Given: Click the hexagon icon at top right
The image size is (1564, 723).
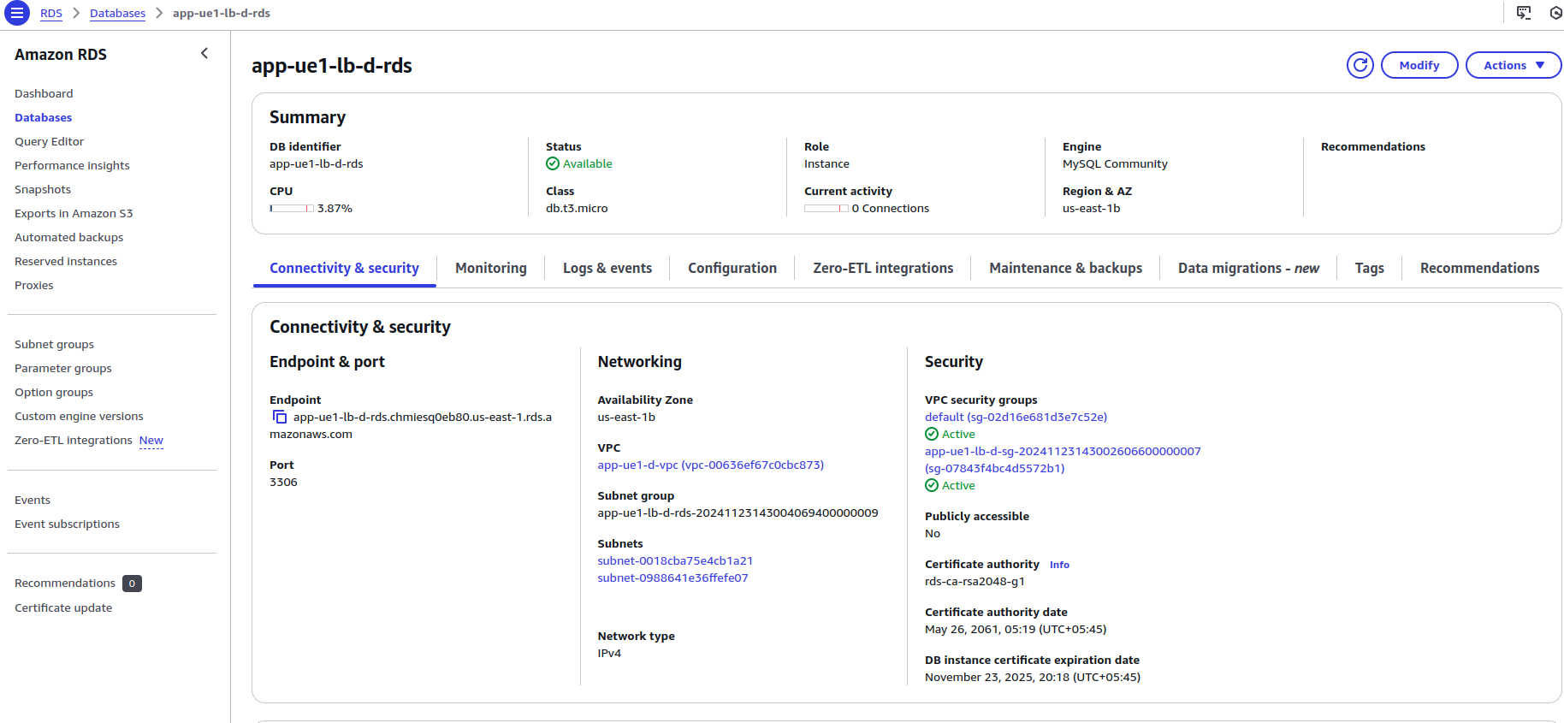Looking at the screenshot, I should click(1555, 13).
